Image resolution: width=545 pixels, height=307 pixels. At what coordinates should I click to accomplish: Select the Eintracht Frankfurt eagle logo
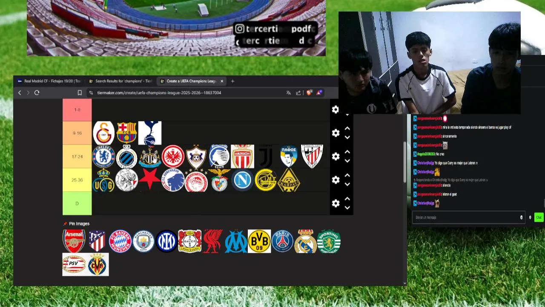click(173, 156)
